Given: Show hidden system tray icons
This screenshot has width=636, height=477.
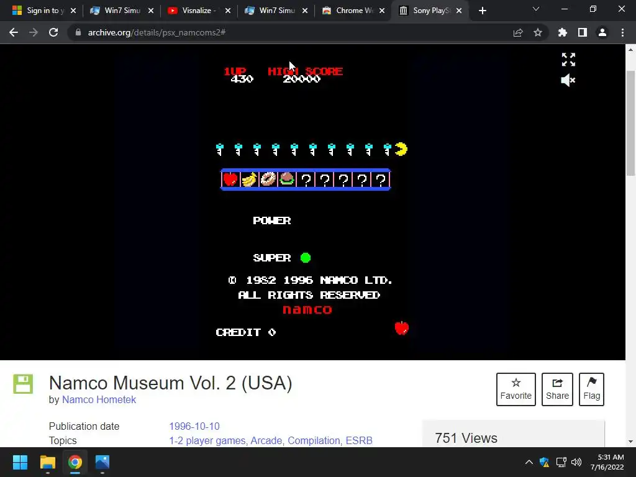Looking at the screenshot, I should 529,462.
